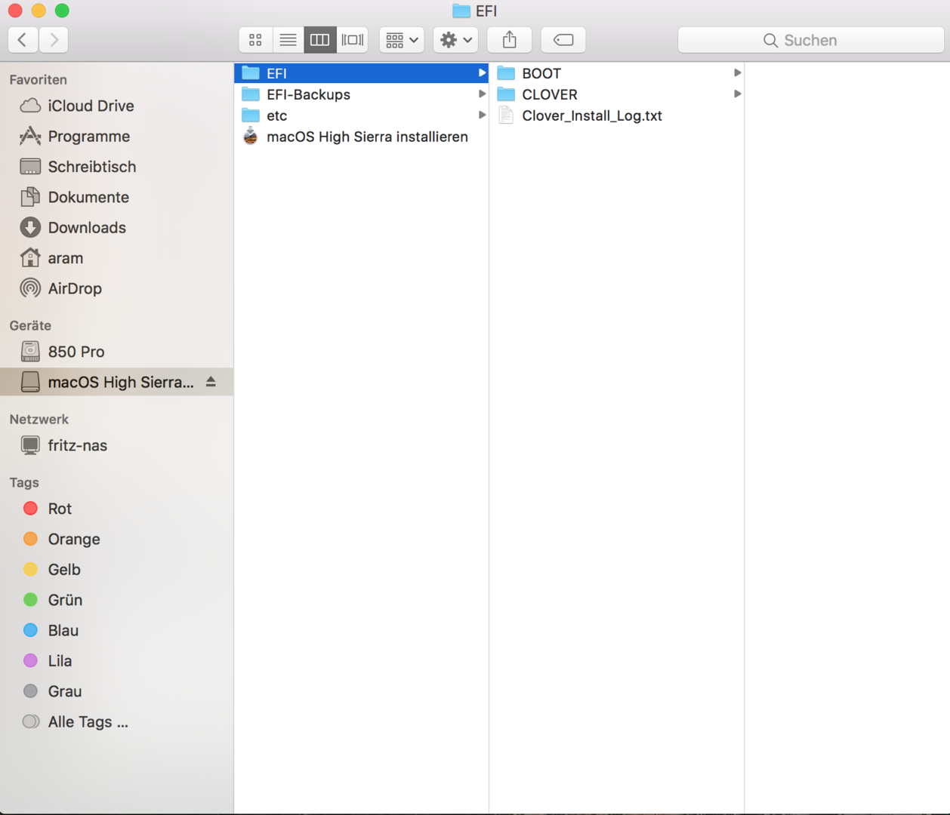
Task: Filter by the Rot tag
Action: pyautogui.click(x=116, y=509)
